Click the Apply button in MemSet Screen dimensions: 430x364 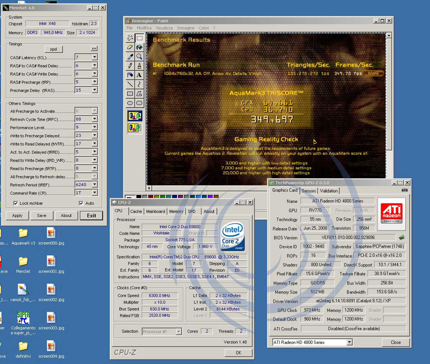(17, 216)
